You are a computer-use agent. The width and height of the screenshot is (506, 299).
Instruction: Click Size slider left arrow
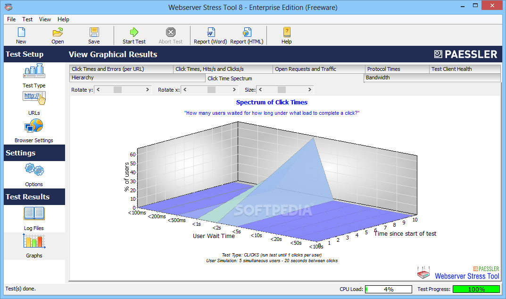[260, 90]
